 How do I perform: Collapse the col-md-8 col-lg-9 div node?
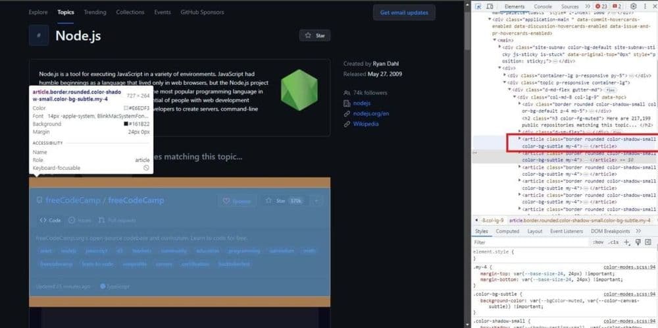point(515,97)
